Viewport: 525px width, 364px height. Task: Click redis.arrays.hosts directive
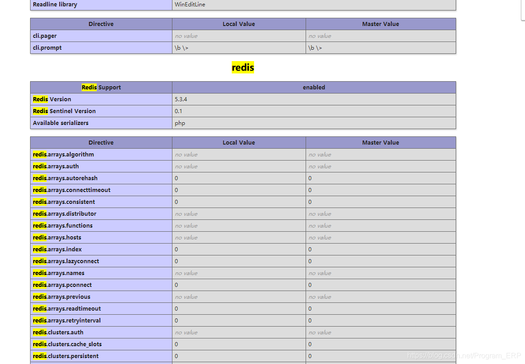tap(57, 237)
